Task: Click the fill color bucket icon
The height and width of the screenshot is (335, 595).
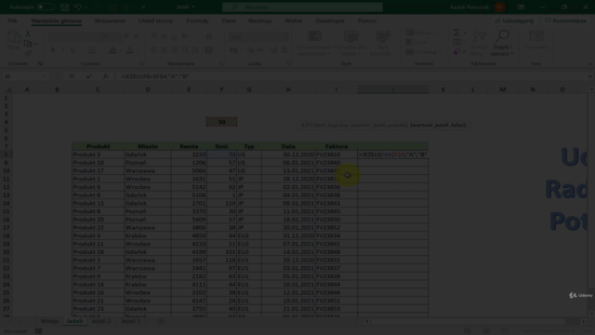Action: 112,50
